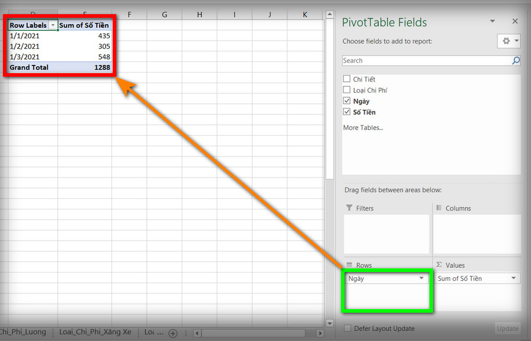Close the PivotTable Fields pane
This screenshot has width=531, height=341.
[515, 21]
